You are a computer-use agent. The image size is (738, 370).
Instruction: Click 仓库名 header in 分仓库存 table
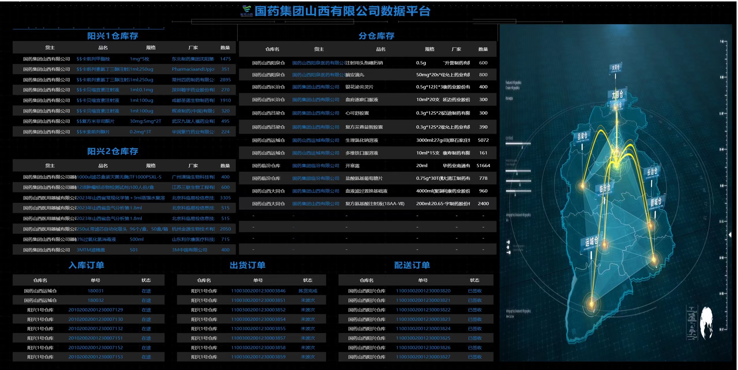click(272, 49)
